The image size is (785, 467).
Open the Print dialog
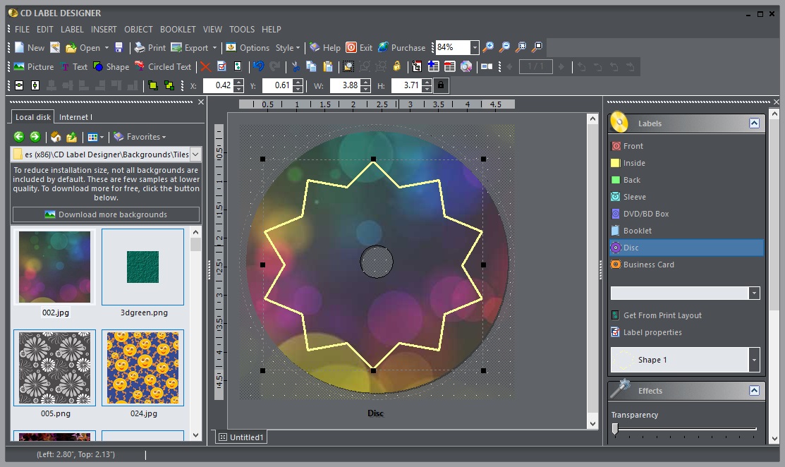150,47
